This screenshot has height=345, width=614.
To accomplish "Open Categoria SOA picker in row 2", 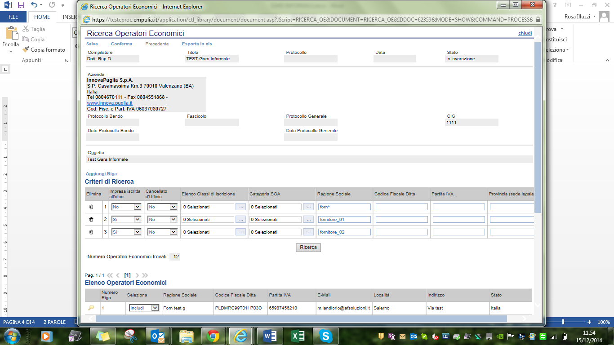I will point(308,220).
